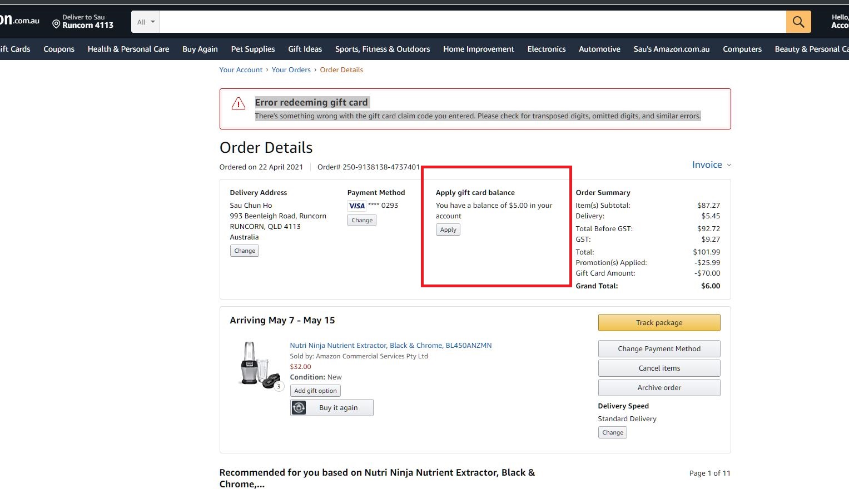Click the Order Details breadcrumb text
The height and width of the screenshot is (499, 849).
tap(341, 70)
